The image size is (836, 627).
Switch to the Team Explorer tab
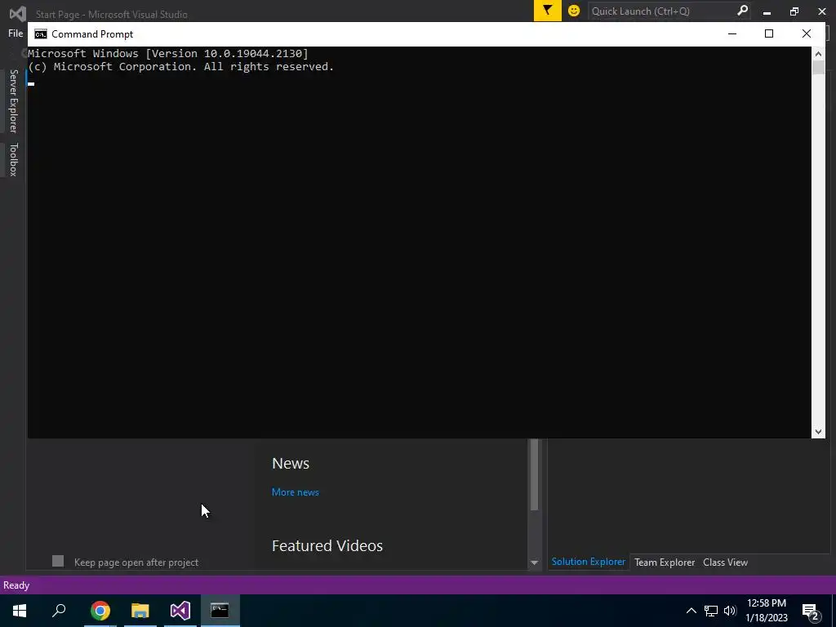pos(665,562)
